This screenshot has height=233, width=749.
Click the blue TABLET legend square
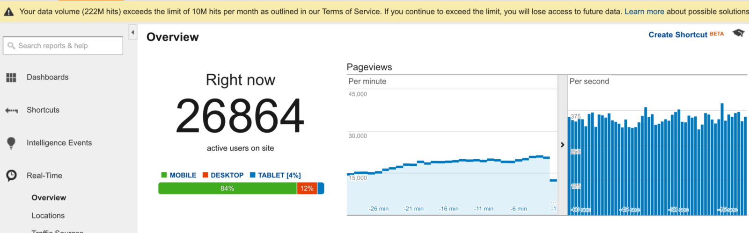(x=253, y=175)
